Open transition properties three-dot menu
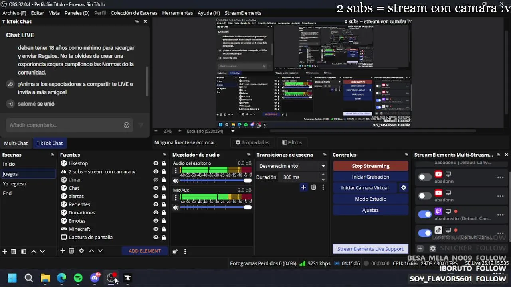The height and width of the screenshot is (287, 511). coord(323,187)
